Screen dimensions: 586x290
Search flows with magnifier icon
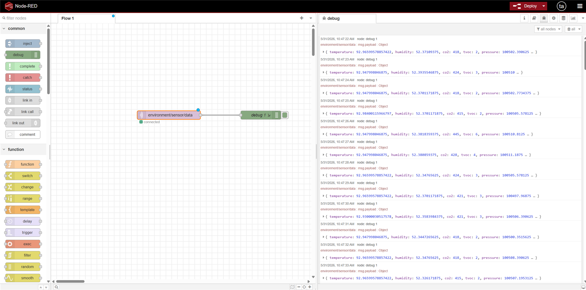pyautogui.click(x=57, y=287)
